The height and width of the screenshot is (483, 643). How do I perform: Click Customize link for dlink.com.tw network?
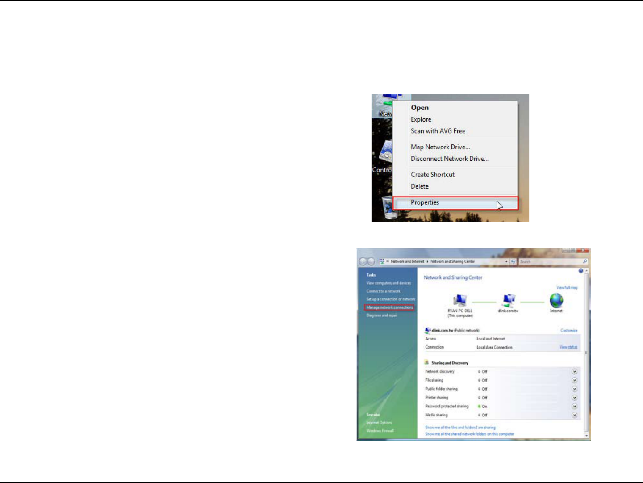click(x=569, y=331)
